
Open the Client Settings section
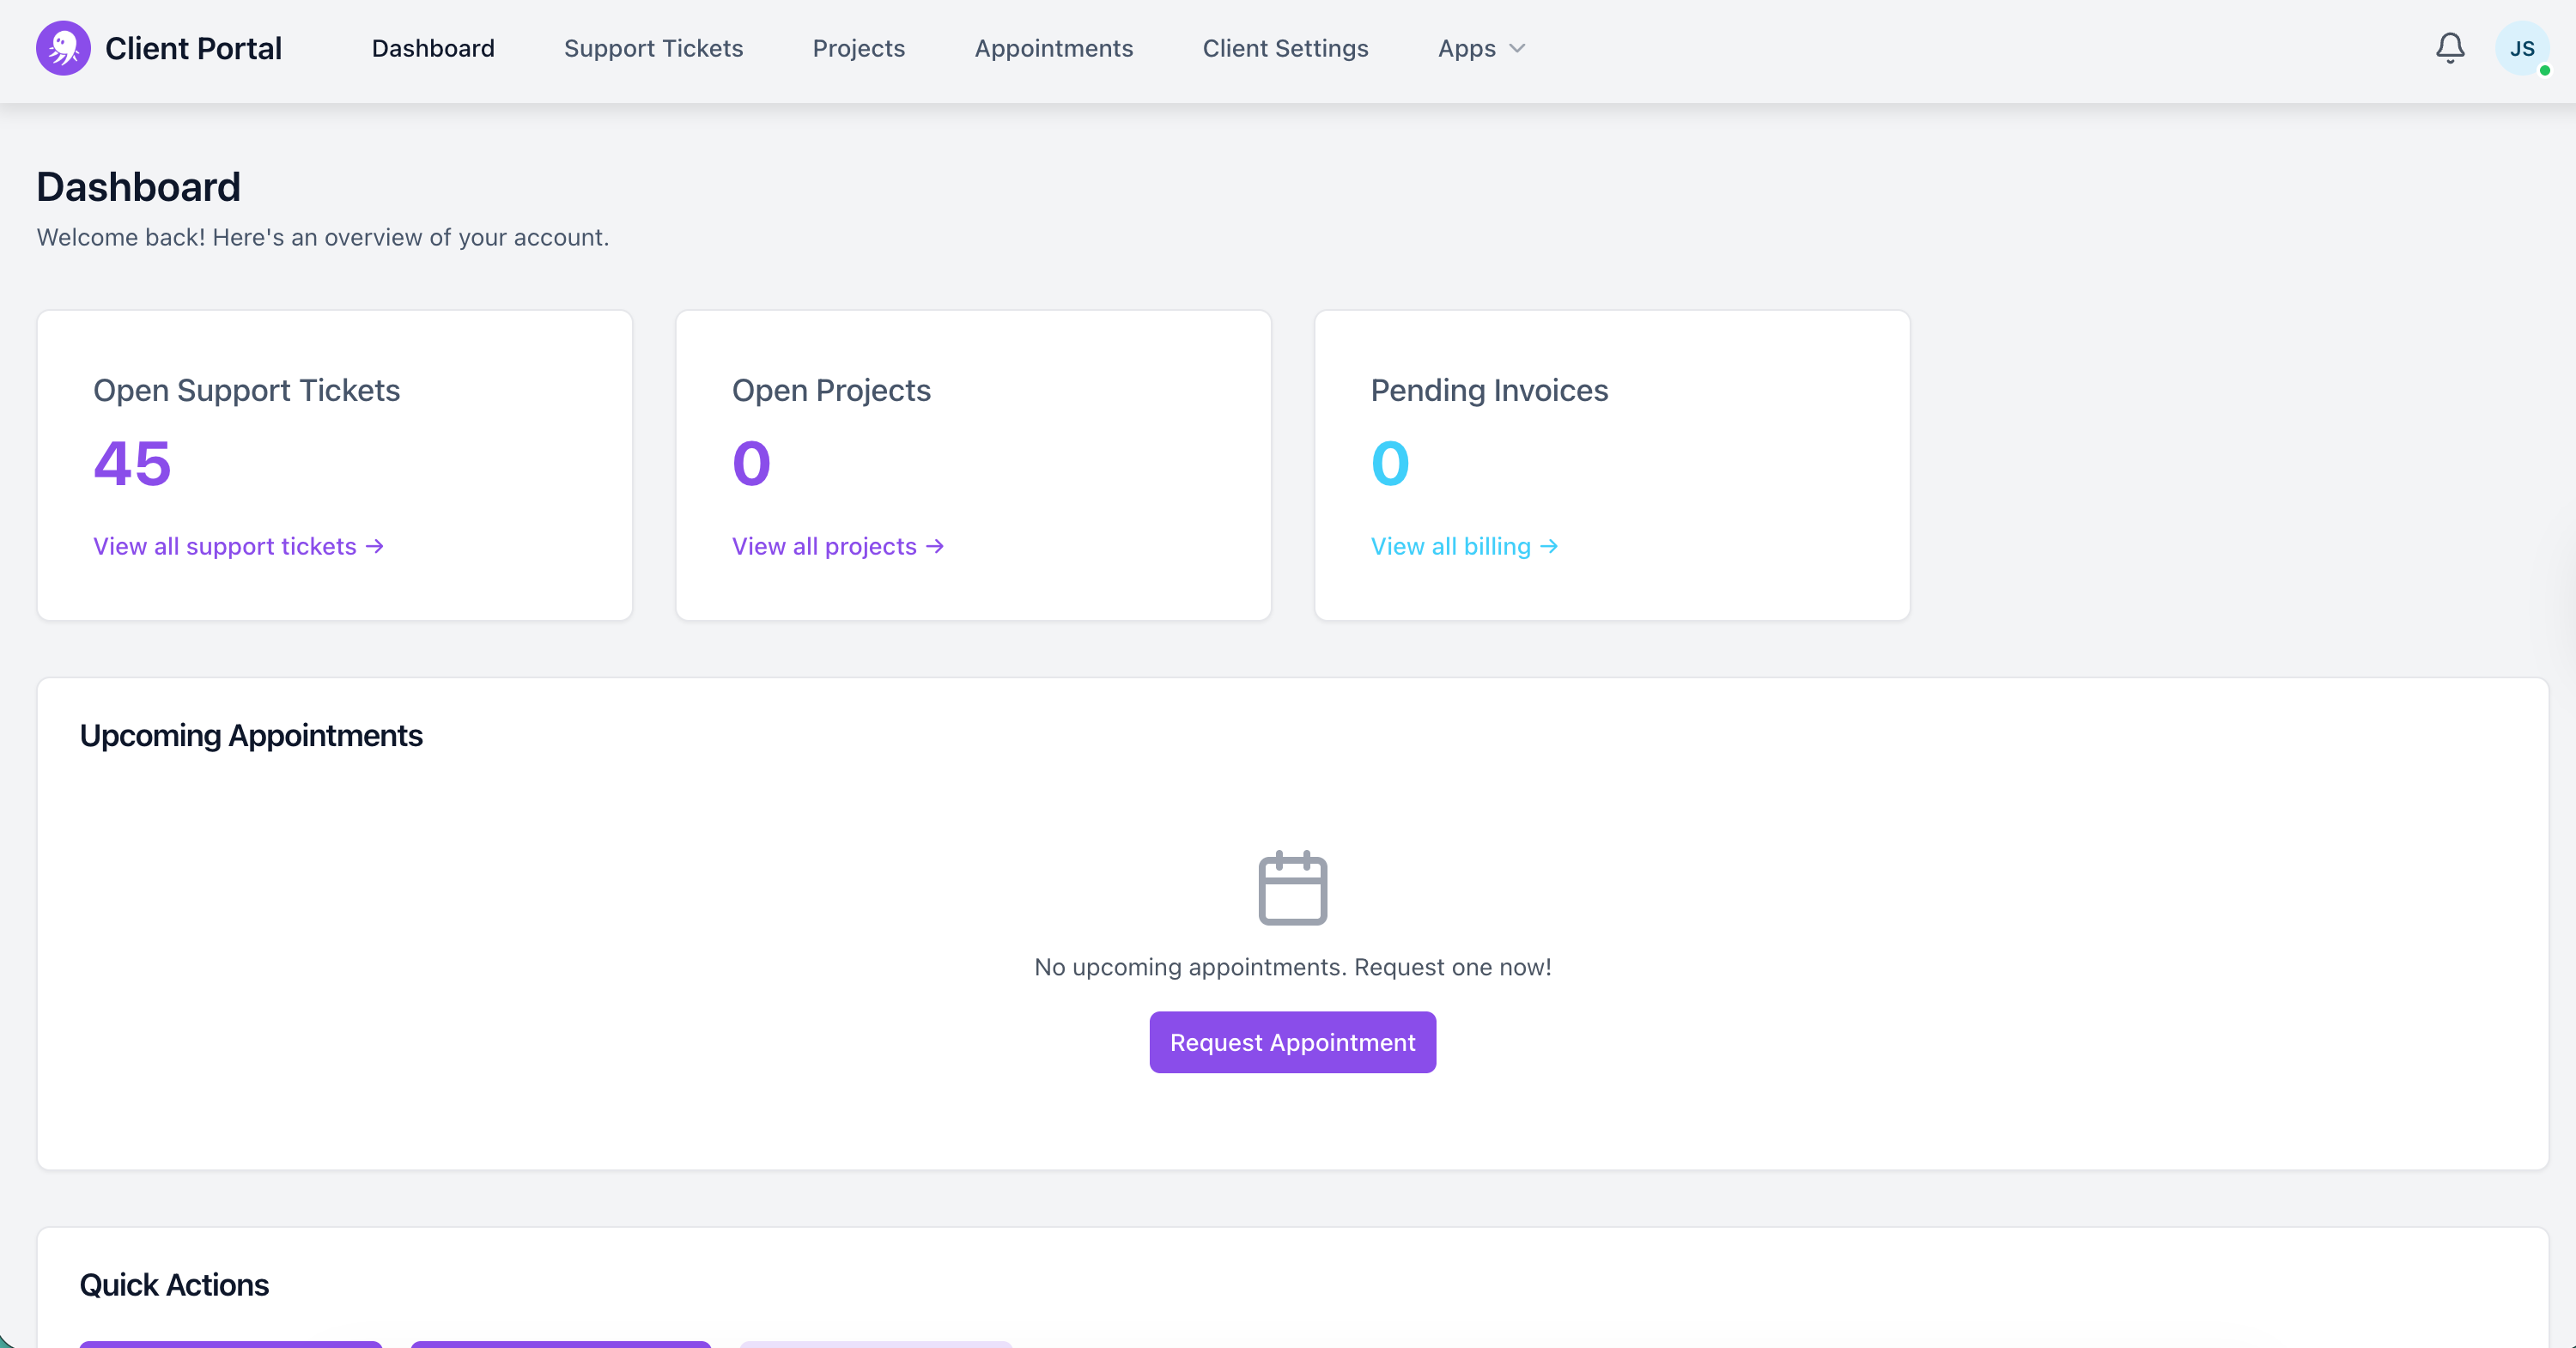[x=1285, y=48]
